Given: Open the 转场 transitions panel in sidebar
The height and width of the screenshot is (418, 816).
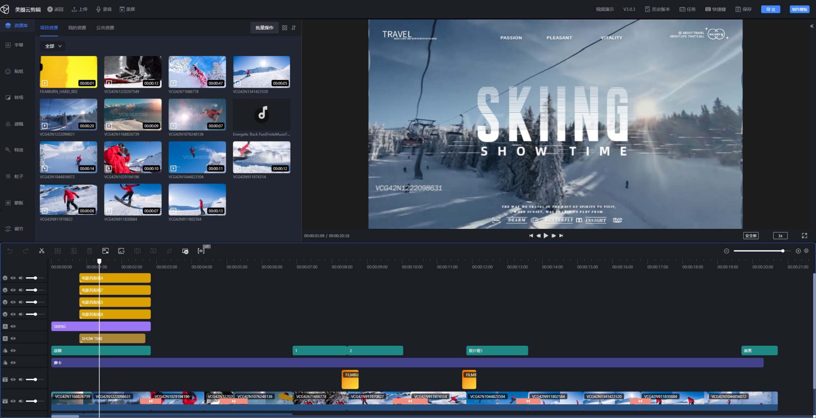Looking at the screenshot, I should click(14, 98).
